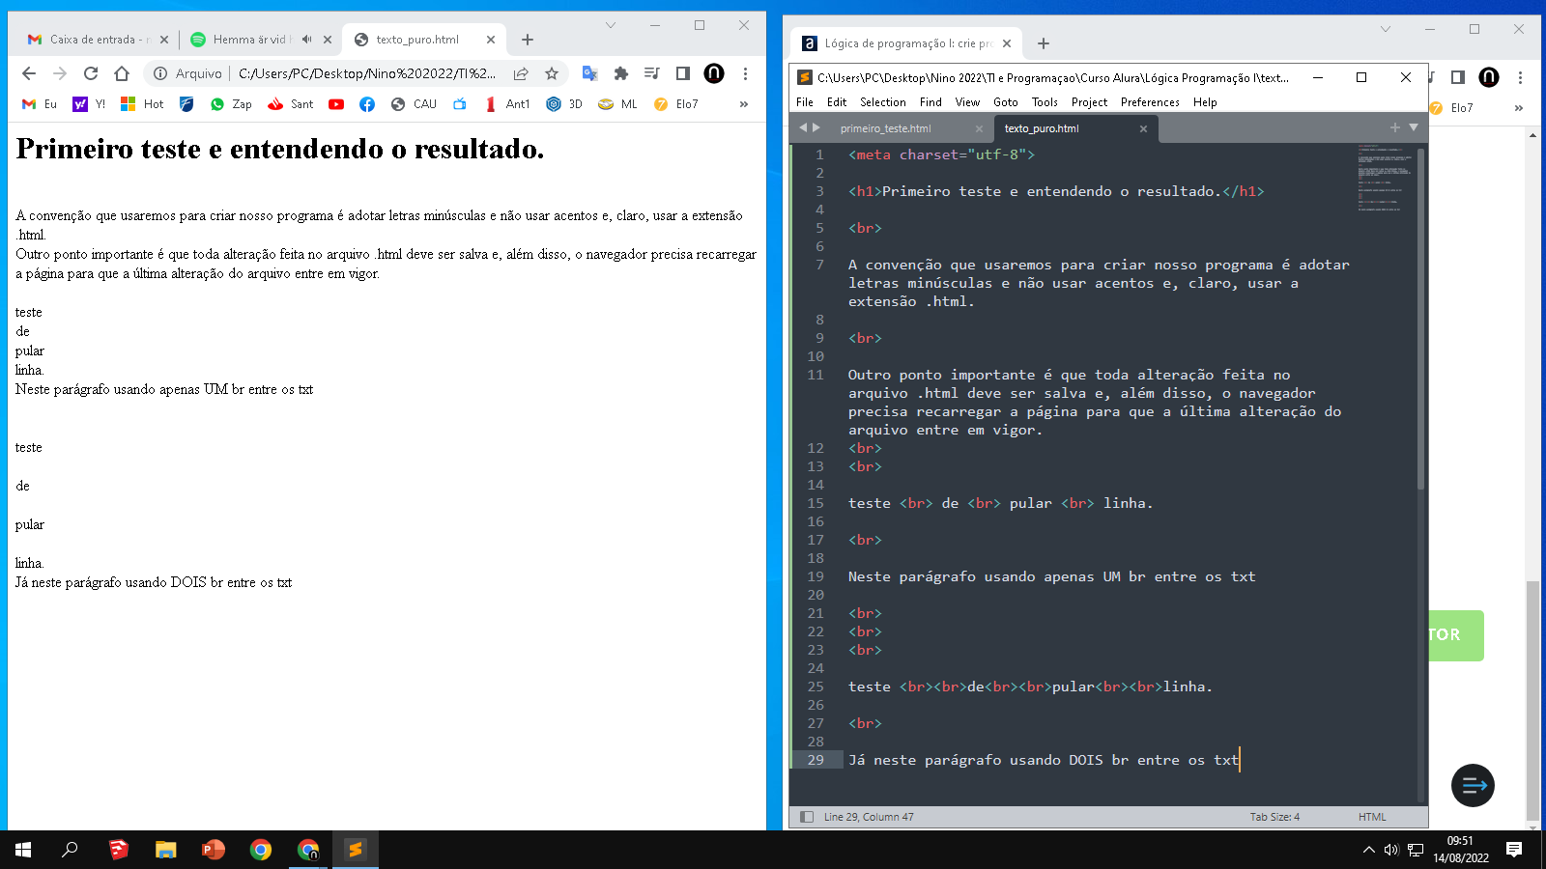This screenshot has height=869, width=1546.
Task: Open File Explorer from taskbar
Action: point(166,850)
